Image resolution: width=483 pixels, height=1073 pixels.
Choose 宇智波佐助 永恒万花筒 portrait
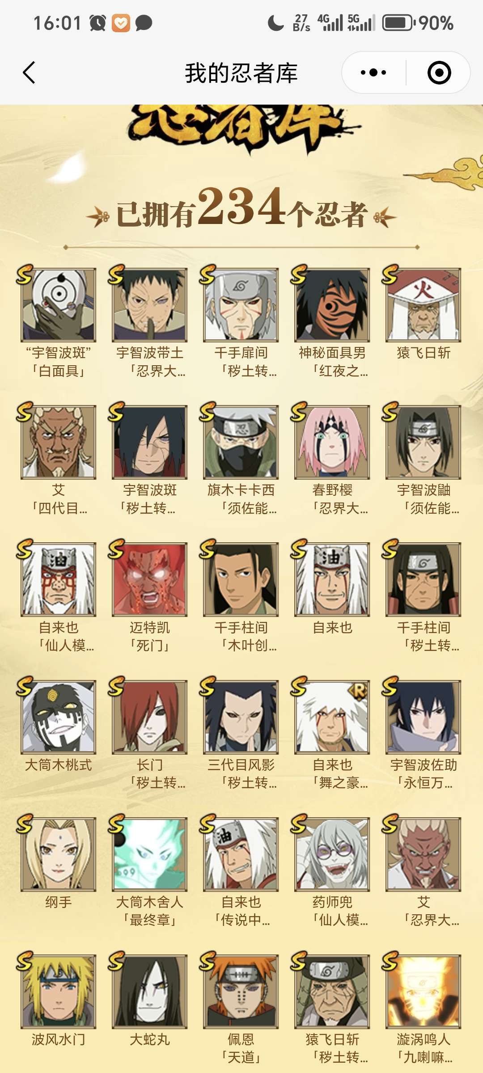424,717
